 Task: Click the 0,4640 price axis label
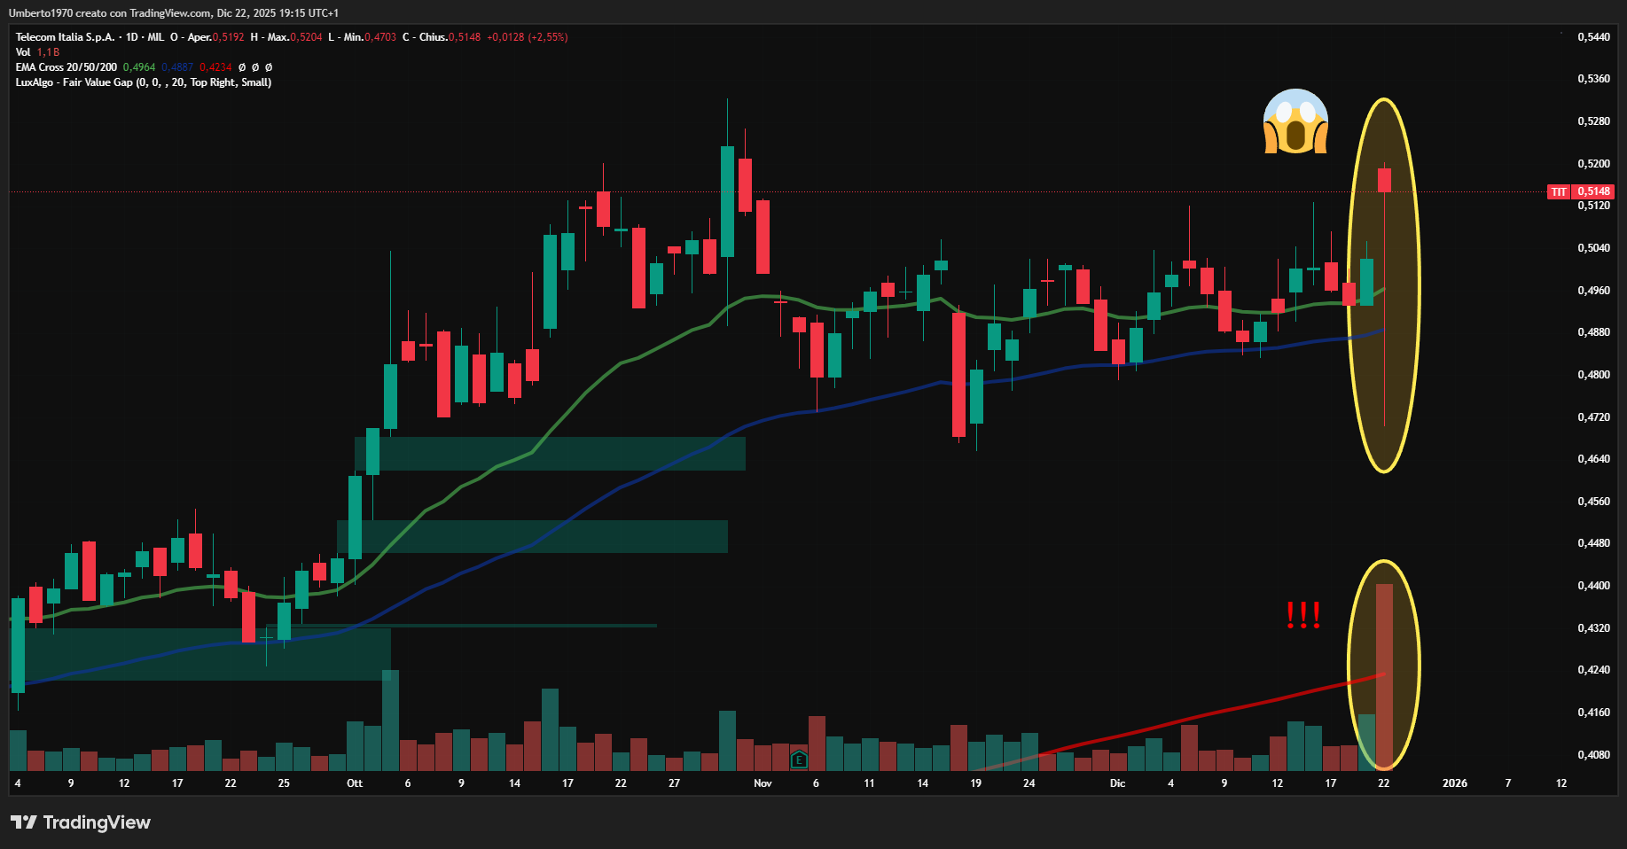click(1593, 459)
